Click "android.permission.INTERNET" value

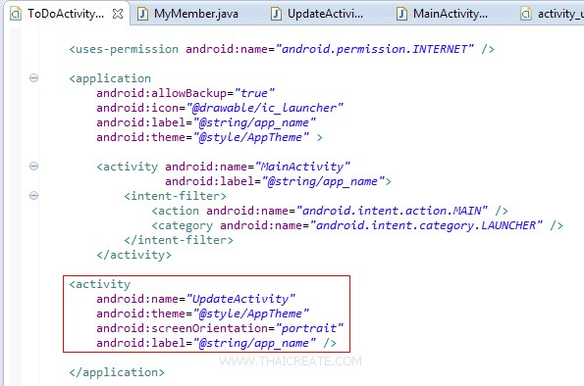pos(375,49)
